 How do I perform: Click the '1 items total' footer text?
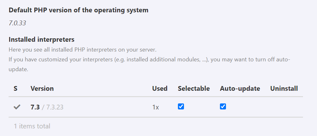[x=32, y=126]
